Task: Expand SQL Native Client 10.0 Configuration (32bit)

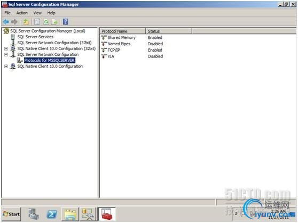Action: 6,48
